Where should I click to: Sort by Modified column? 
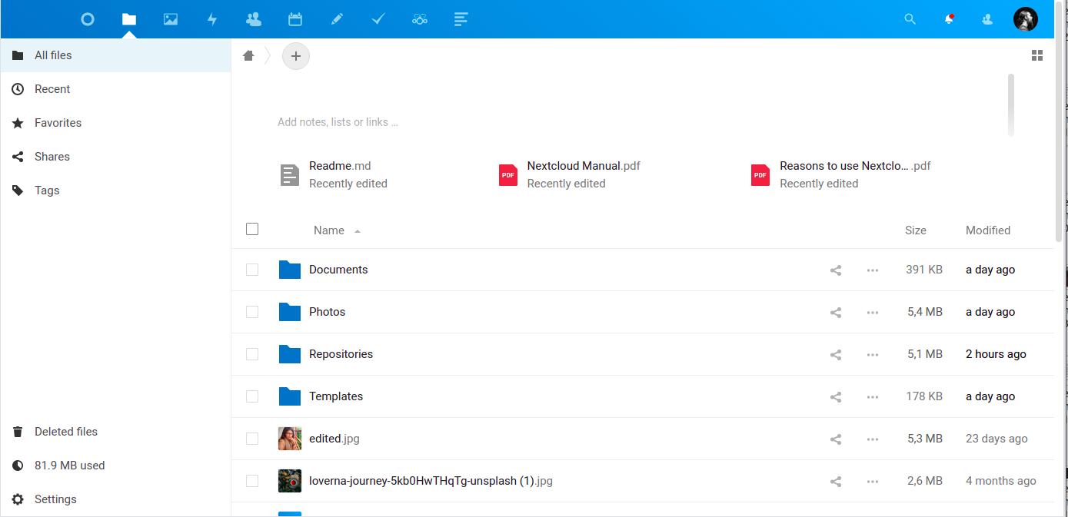(x=988, y=230)
